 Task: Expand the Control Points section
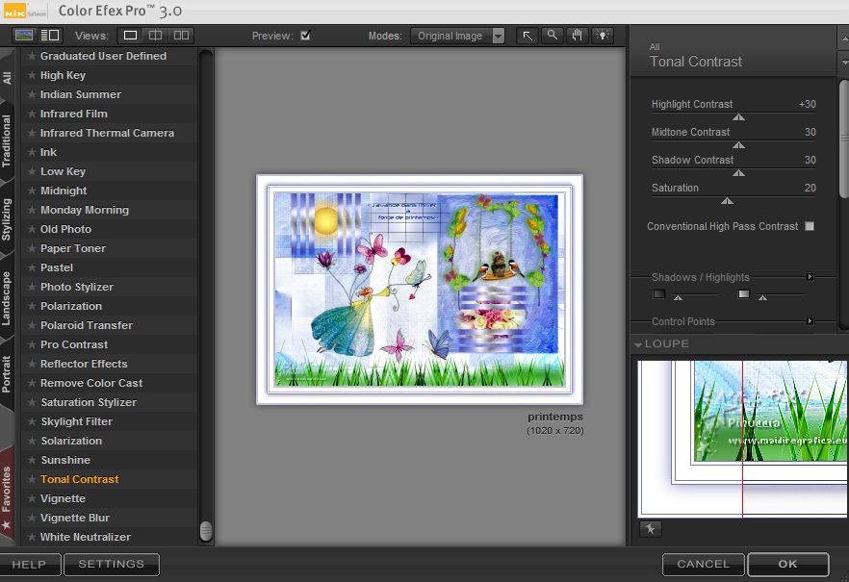click(x=810, y=321)
